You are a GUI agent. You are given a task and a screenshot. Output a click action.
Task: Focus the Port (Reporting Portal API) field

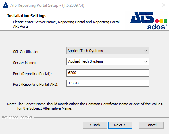pyautogui.click(x=108, y=83)
